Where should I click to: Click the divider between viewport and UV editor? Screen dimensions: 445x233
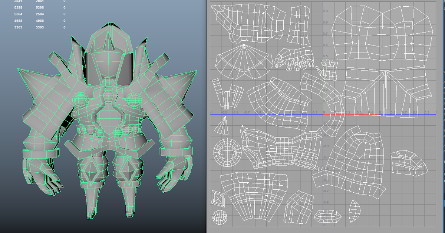coord(207,116)
